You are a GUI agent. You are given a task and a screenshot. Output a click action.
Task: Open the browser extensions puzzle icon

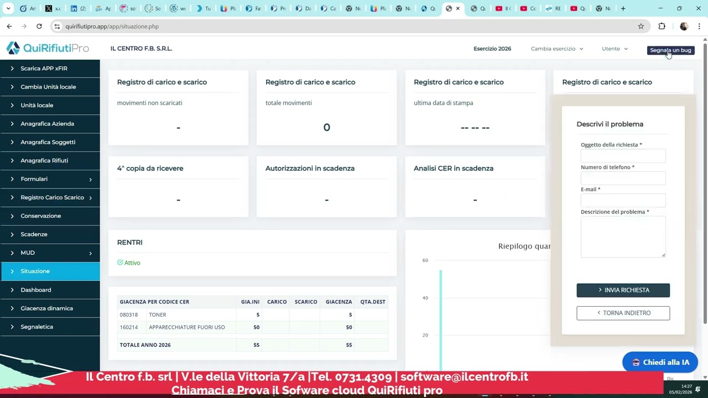(662, 26)
